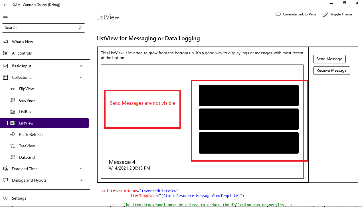Click the ListView page title

click(108, 17)
